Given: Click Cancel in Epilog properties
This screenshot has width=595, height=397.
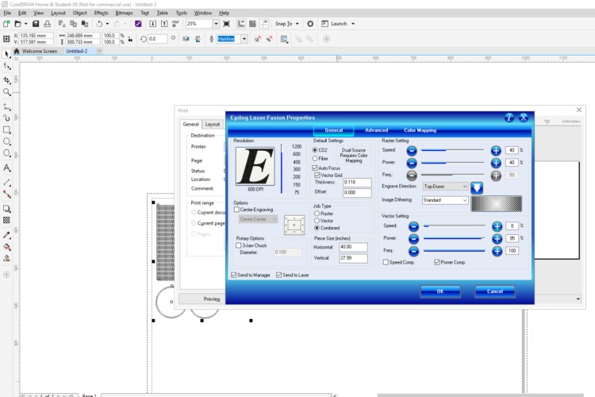Looking at the screenshot, I should (x=495, y=291).
